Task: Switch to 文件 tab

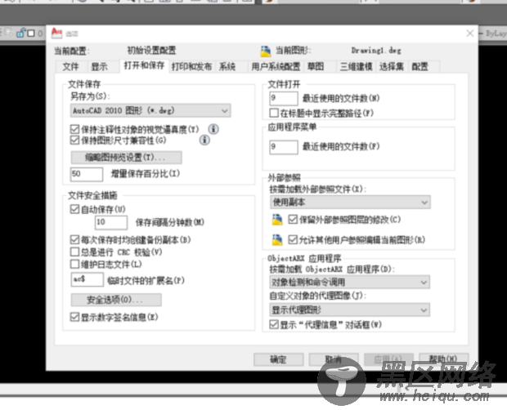Action: point(71,66)
